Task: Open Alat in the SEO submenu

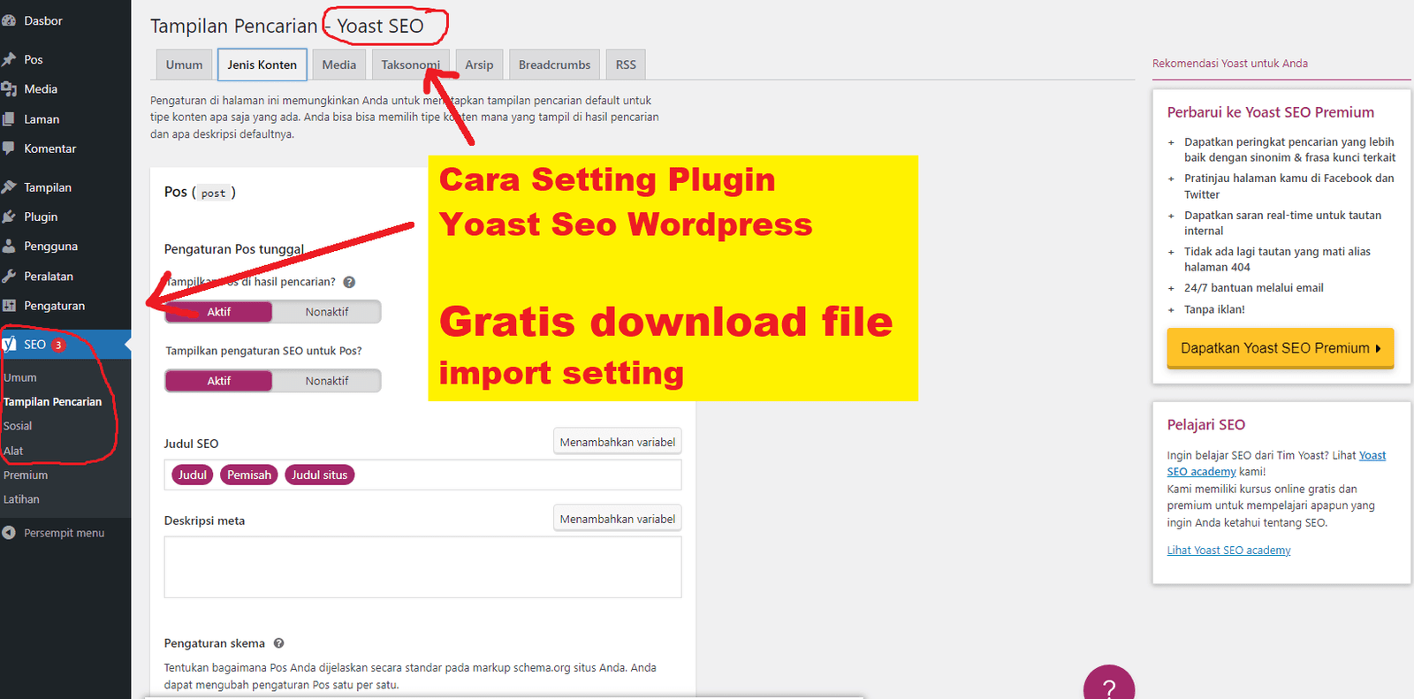Action: pyautogui.click(x=13, y=451)
